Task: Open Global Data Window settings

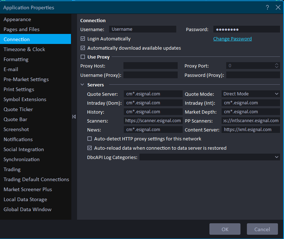Action: tap(36, 209)
